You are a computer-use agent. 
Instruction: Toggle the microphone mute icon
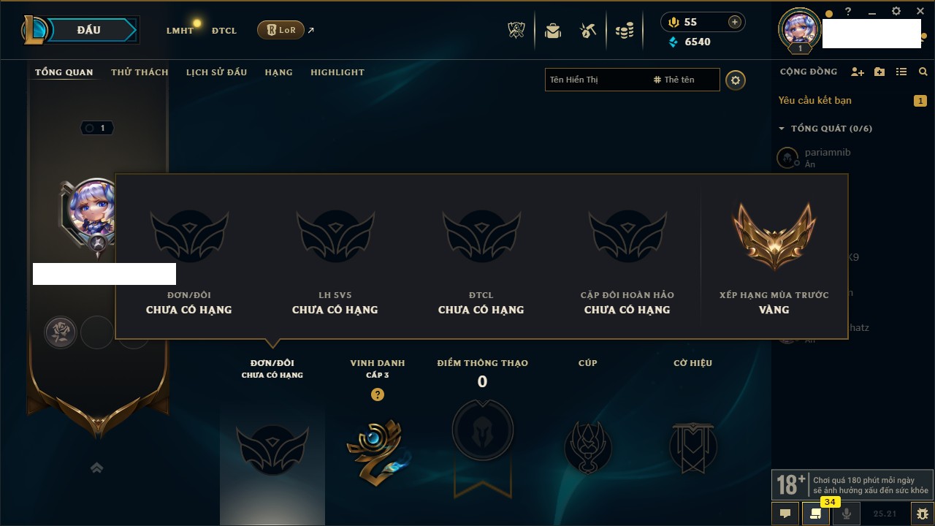click(847, 514)
